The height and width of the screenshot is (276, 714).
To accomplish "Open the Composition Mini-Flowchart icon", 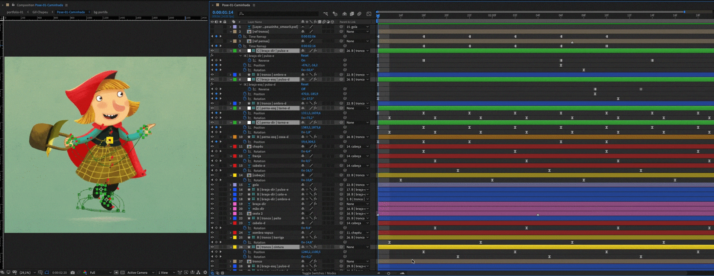I will (x=325, y=14).
